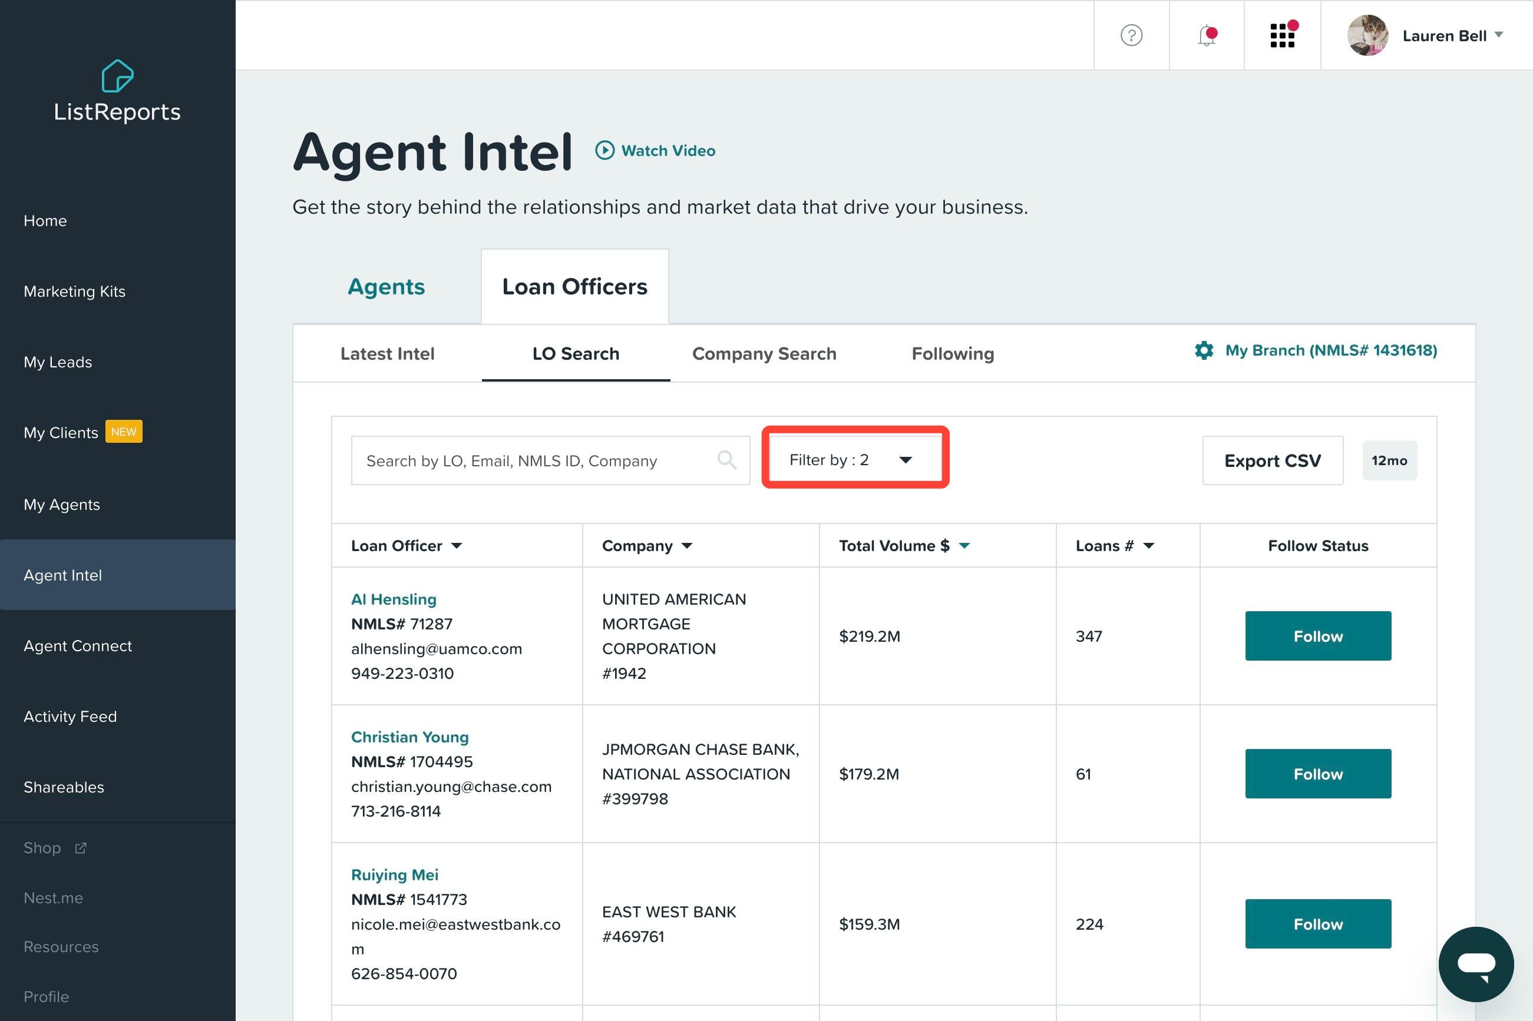
Task: Open the Filter by : 2 dropdown
Action: coord(855,460)
